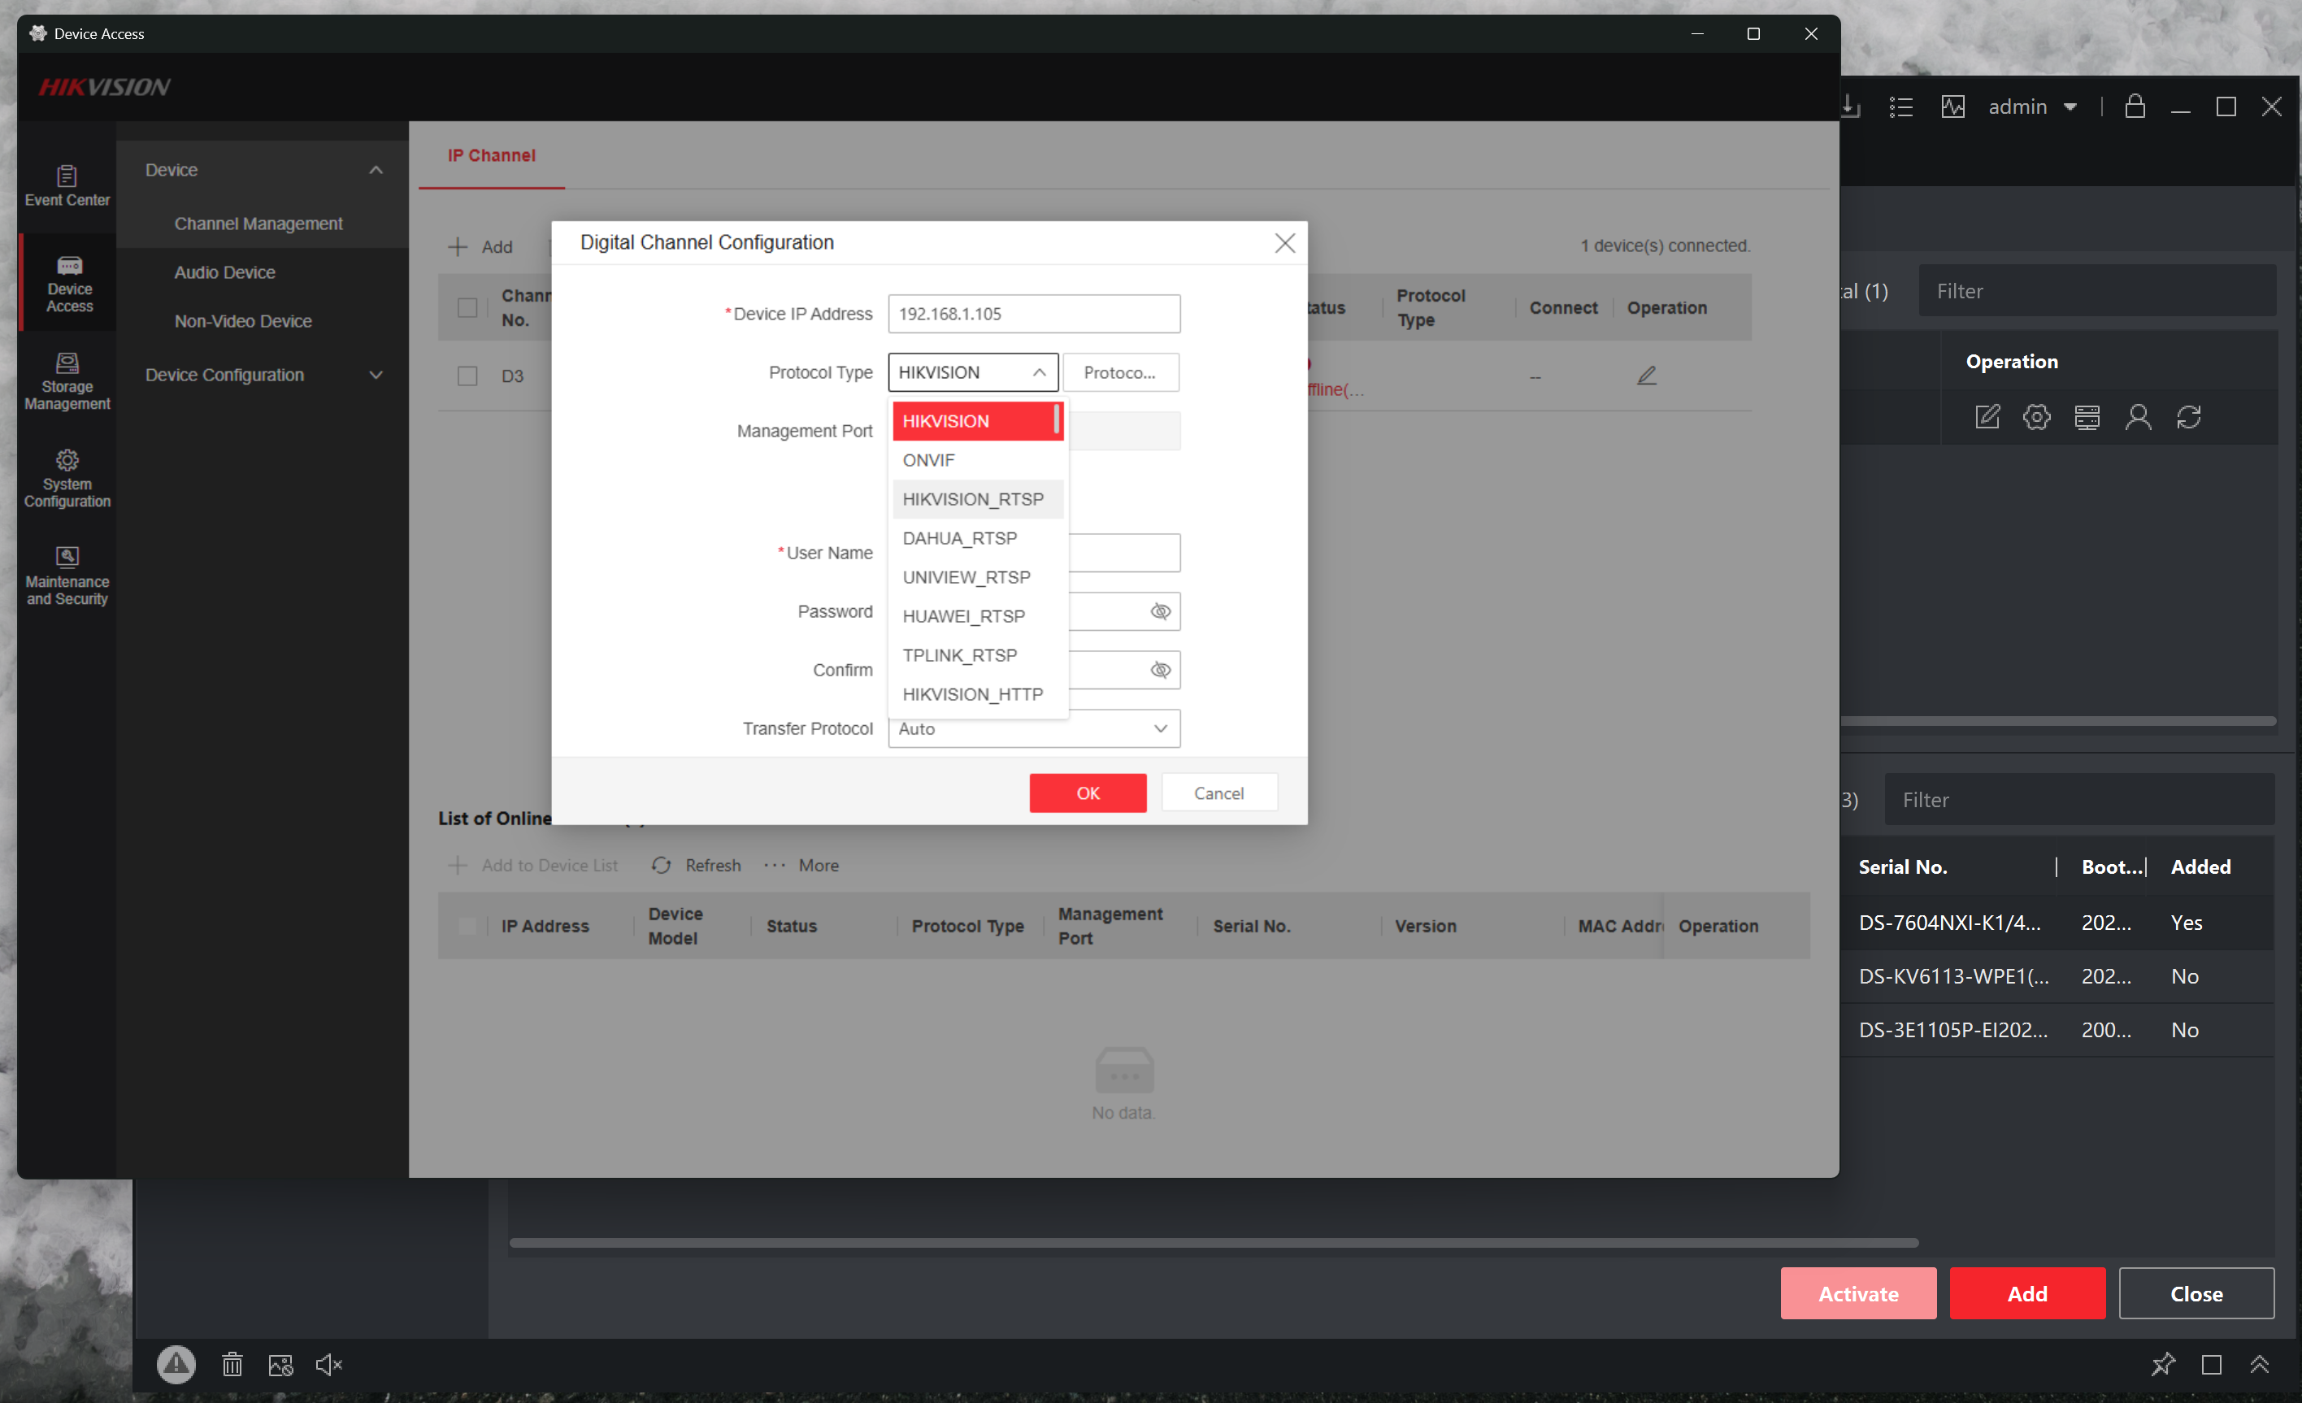The width and height of the screenshot is (2302, 1403).
Task: Open the Transfer Protocol dropdown
Action: pyautogui.click(x=1033, y=728)
